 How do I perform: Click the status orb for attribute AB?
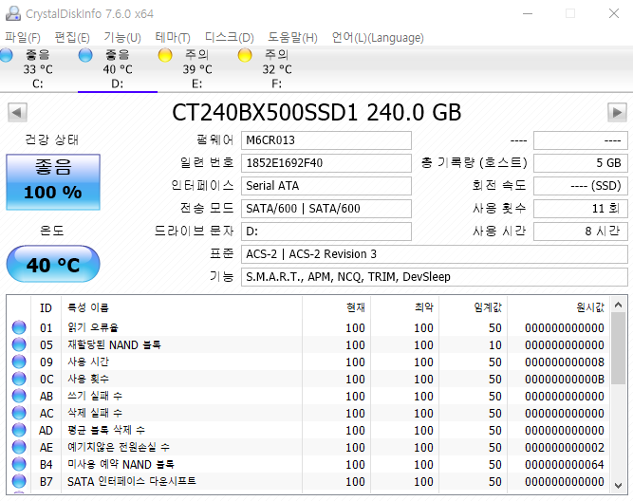[x=19, y=396]
